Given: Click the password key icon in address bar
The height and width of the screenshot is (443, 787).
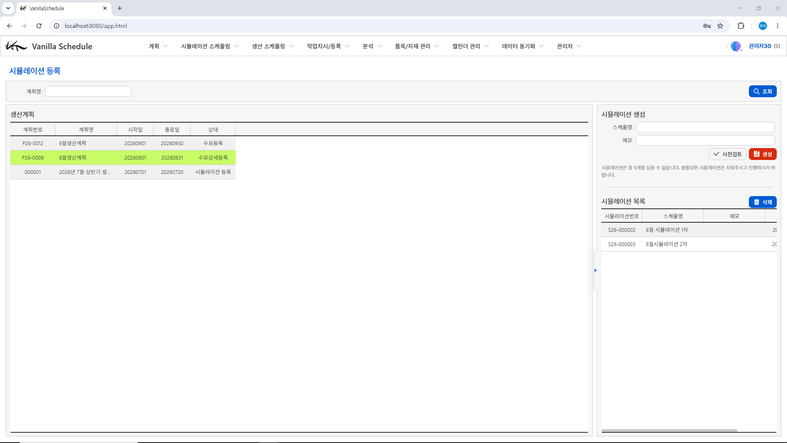Looking at the screenshot, I should coord(707,26).
